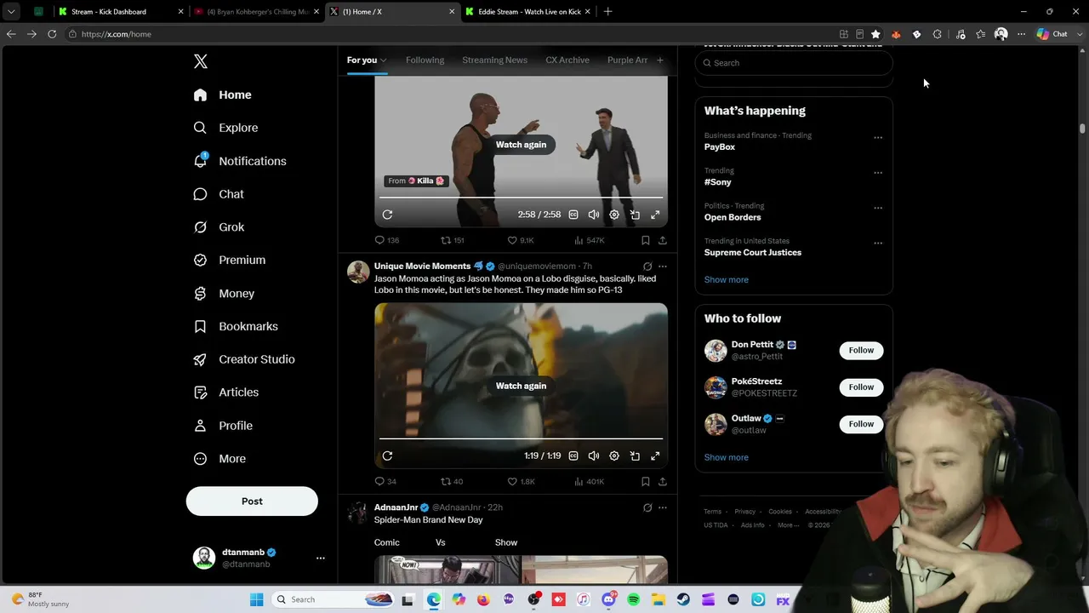Mute the 1:19 Lobo video

click(594, 455)
